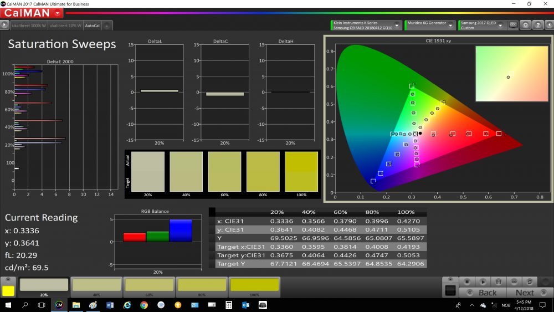Open Windows Start menu

[x=8, y=305]
